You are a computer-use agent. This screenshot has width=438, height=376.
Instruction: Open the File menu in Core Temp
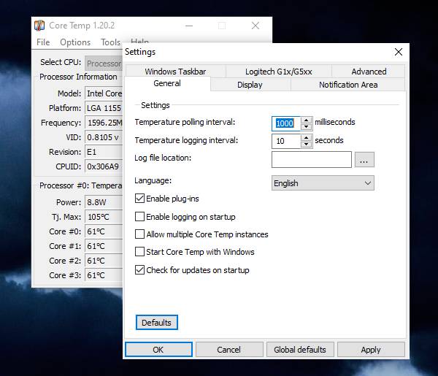tap(43, 42)
